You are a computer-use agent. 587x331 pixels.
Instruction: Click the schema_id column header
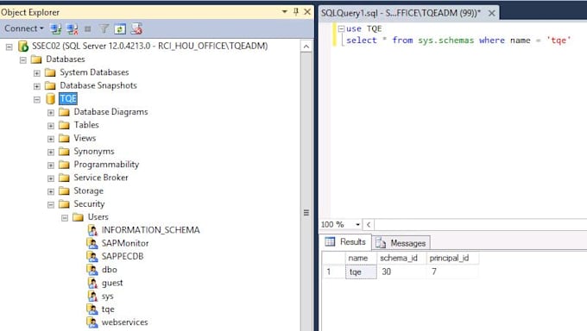point(401,258)
